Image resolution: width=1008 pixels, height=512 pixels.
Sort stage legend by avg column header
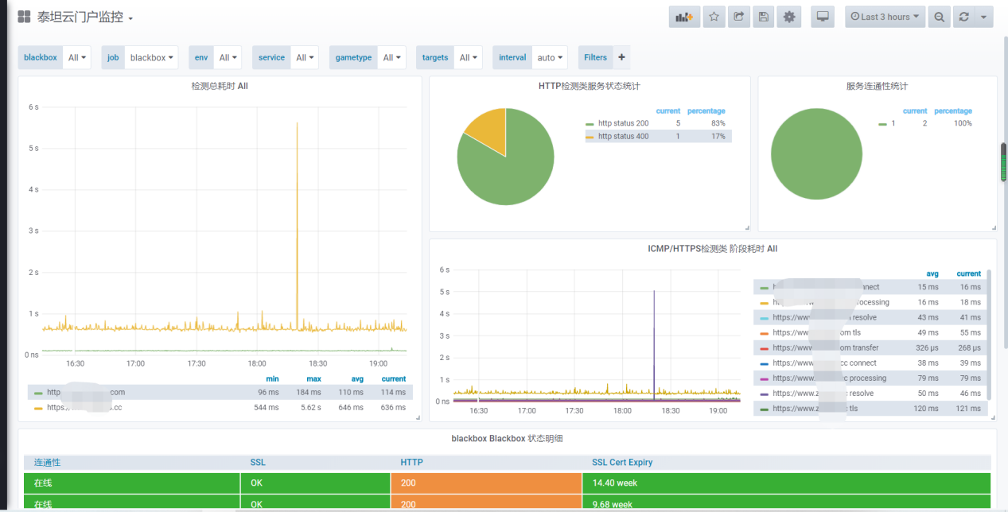click(x=932, y=273)
